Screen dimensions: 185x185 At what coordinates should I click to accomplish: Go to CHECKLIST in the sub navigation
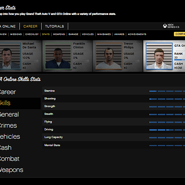click(x=32, y=34)
